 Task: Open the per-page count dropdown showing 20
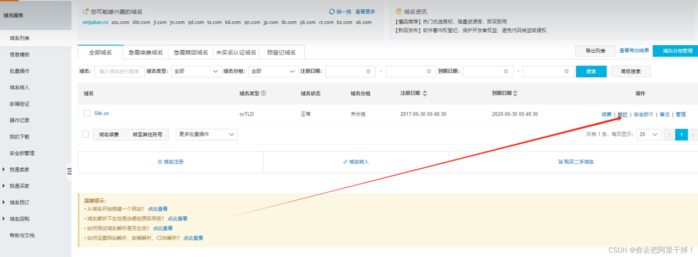pos(648,134)
